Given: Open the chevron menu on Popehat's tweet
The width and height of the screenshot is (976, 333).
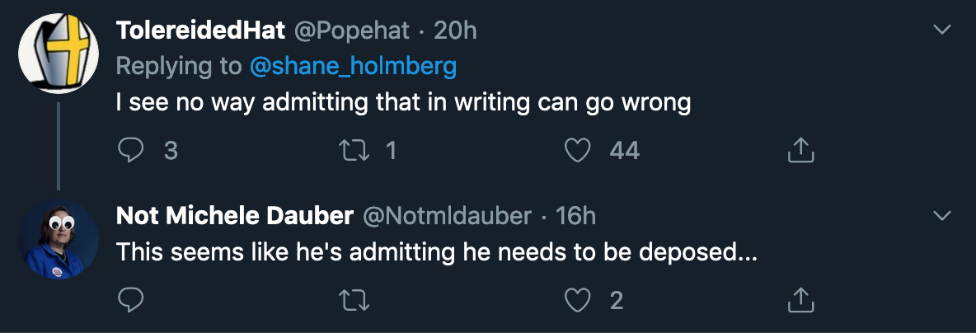Looking at the screenshot, I should [943, 29].
